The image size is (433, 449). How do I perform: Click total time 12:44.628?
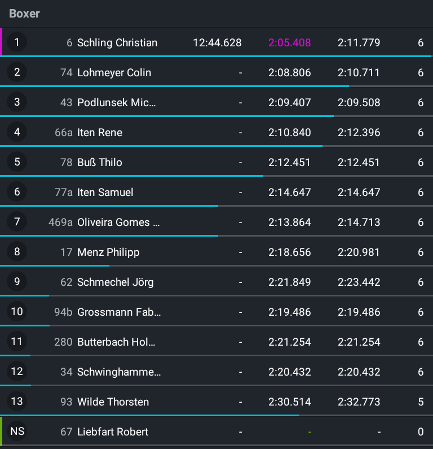[217, 43]
